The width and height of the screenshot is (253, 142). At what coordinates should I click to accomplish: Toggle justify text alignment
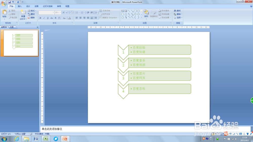point(88,18)
